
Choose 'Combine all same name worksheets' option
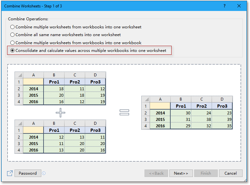(13, 35)
